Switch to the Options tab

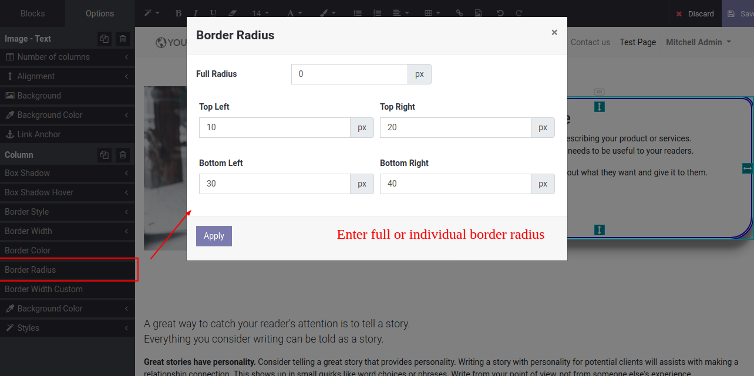(x=100, y=13)
